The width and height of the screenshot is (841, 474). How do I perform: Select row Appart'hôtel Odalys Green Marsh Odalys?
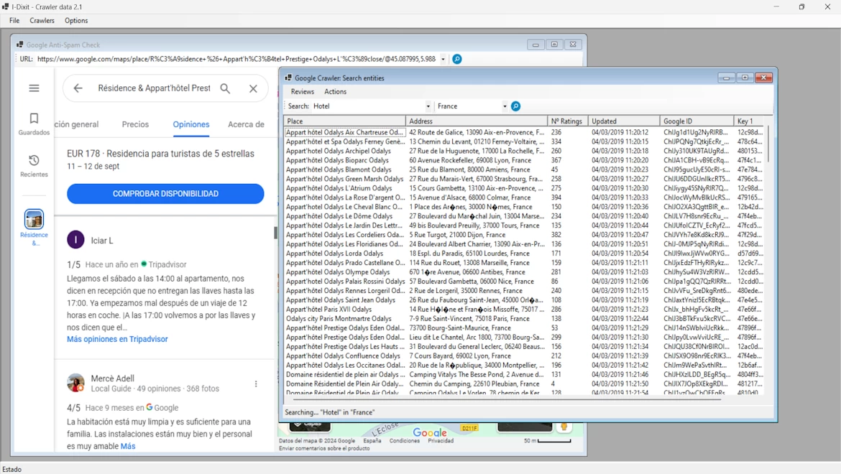(523, 179)
